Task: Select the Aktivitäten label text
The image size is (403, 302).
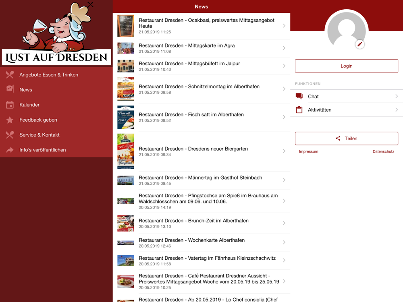Action: coord(320,110)
